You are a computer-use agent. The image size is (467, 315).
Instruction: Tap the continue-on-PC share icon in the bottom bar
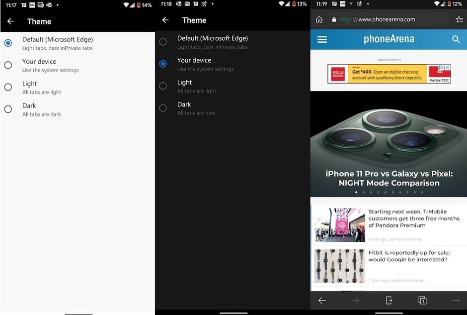tap(389, 300)
